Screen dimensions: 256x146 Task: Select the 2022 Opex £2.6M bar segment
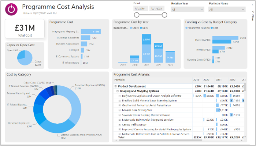click(x=158, y=46)
